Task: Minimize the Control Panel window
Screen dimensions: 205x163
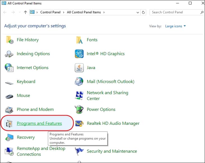Action: point(178,3)
